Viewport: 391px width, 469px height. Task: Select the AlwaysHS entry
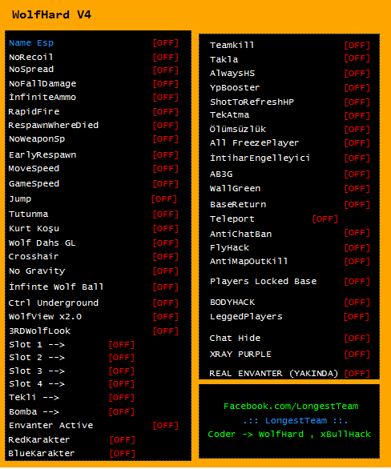[232, 74]
